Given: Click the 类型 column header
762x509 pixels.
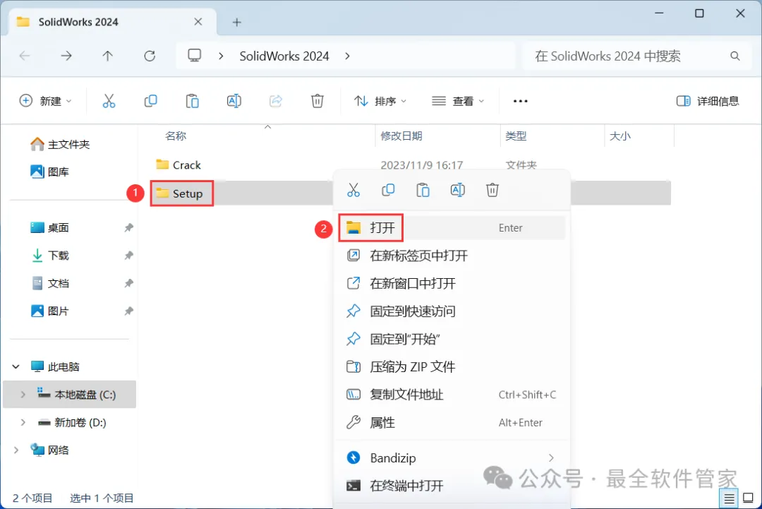Looking at the screenshot, I should [516, 136].
